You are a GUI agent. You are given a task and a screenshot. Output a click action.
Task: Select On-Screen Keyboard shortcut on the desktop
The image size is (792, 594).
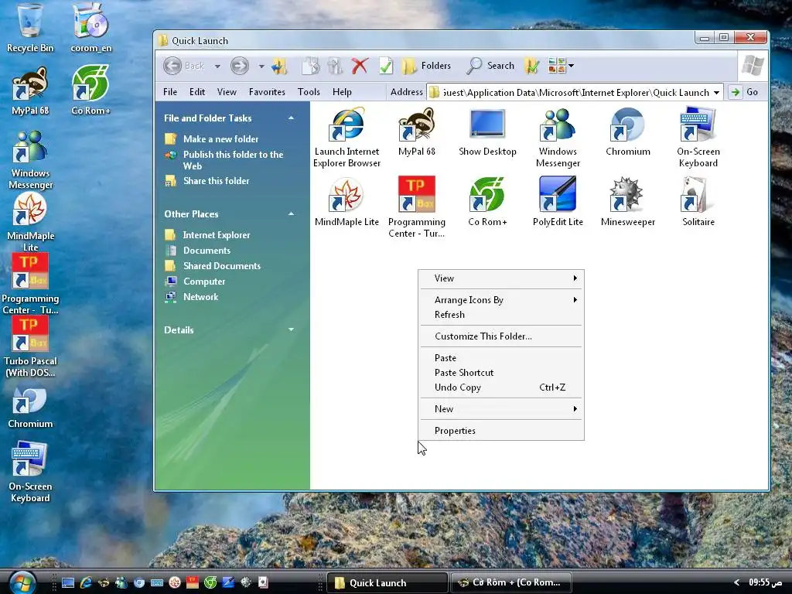tap(30, 472)
